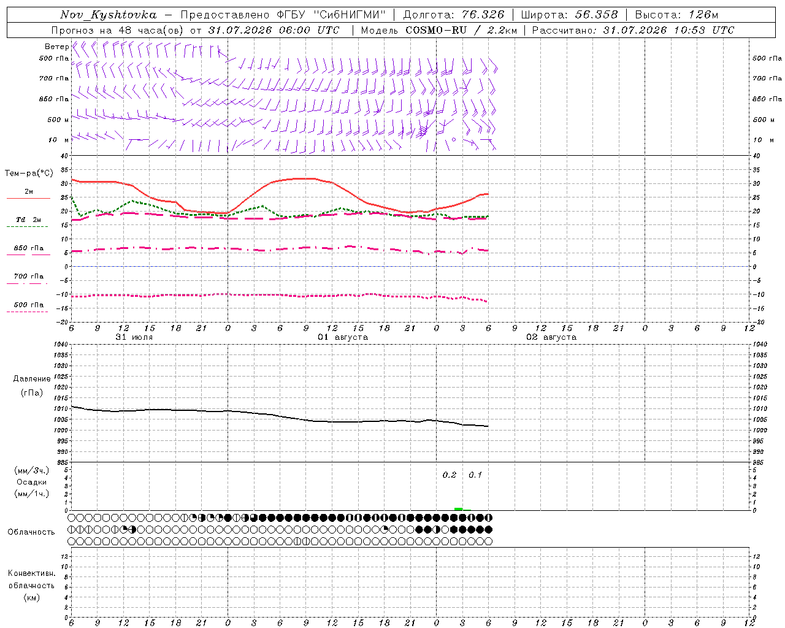Click the green precipitation bar
The image size is (785, 628).
pyautogui.click(x=459, y=508)
